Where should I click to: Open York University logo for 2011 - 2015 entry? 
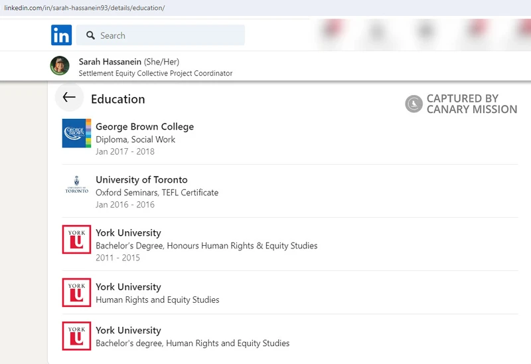[76, 239]
